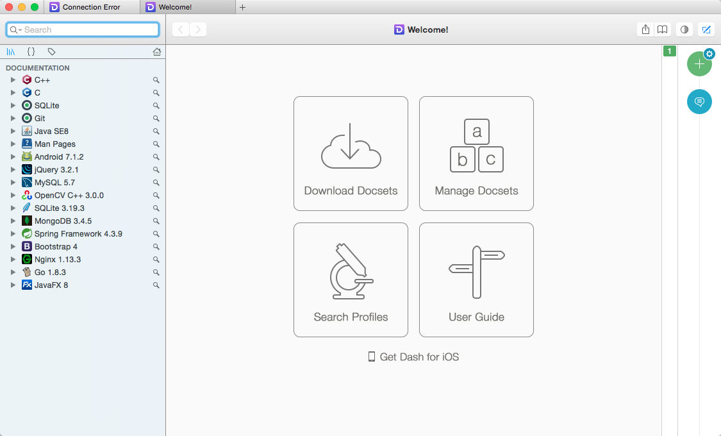This screenshot has height=436, width=721.
Task: Open the snippets curly braces view
Action: tap(31, 52)
